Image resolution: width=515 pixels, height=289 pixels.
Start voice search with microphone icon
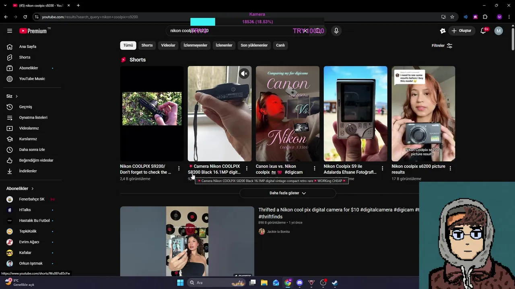pos(336,31)
